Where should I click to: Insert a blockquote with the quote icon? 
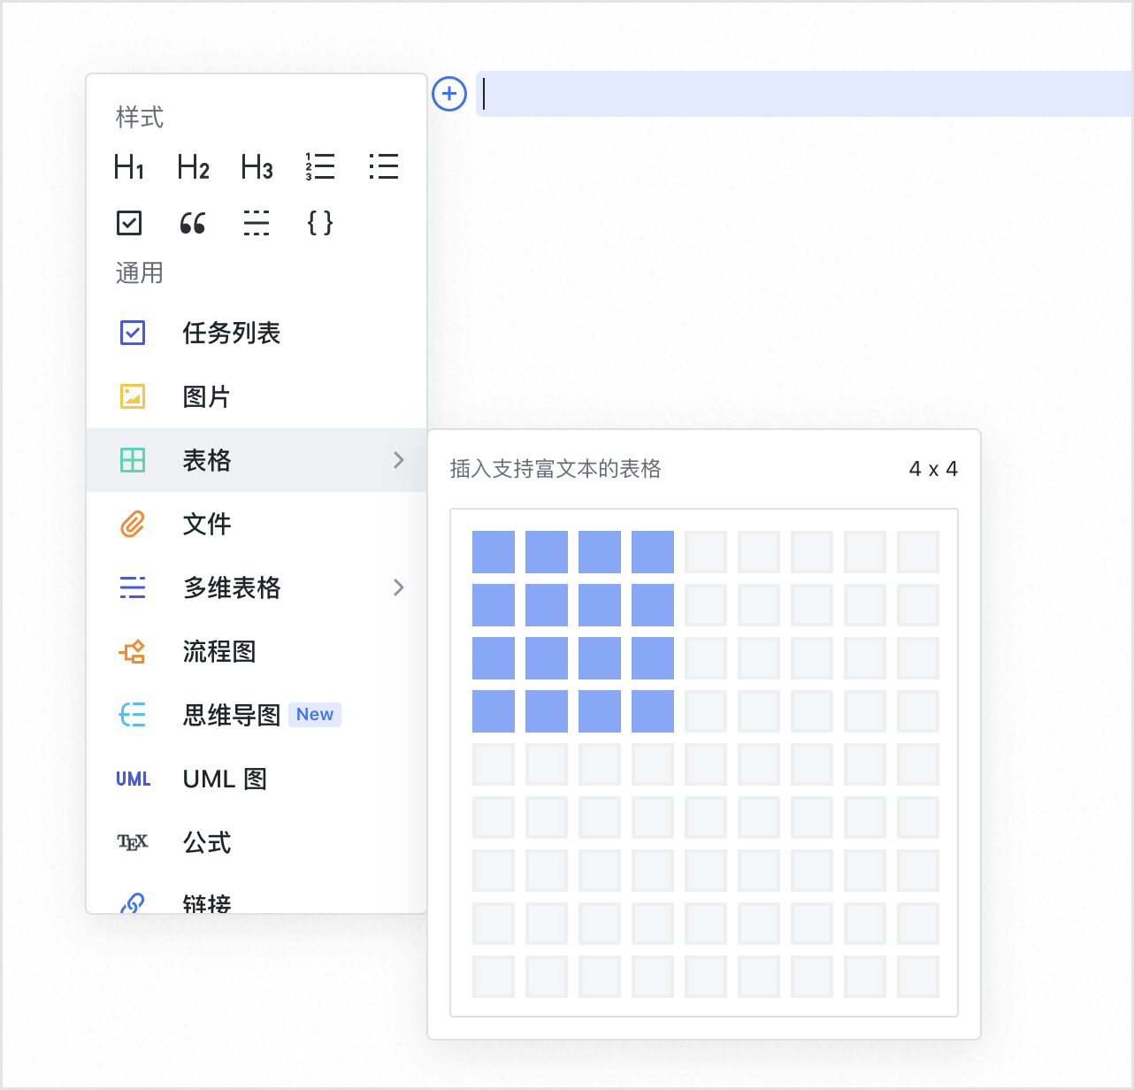[x=193, y=223]
